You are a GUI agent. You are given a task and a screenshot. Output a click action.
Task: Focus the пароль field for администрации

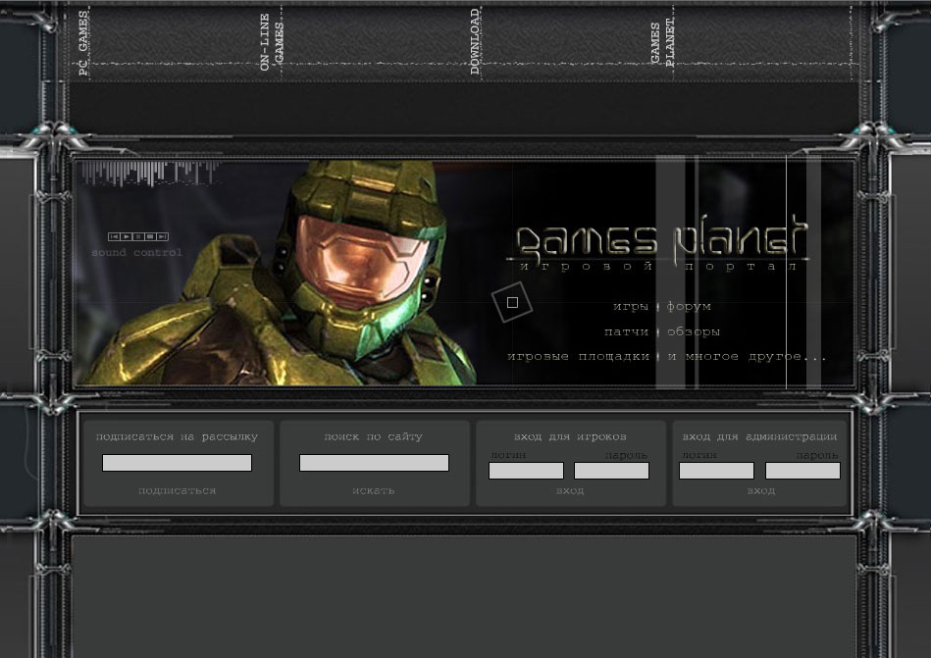(x=802, y=471)
